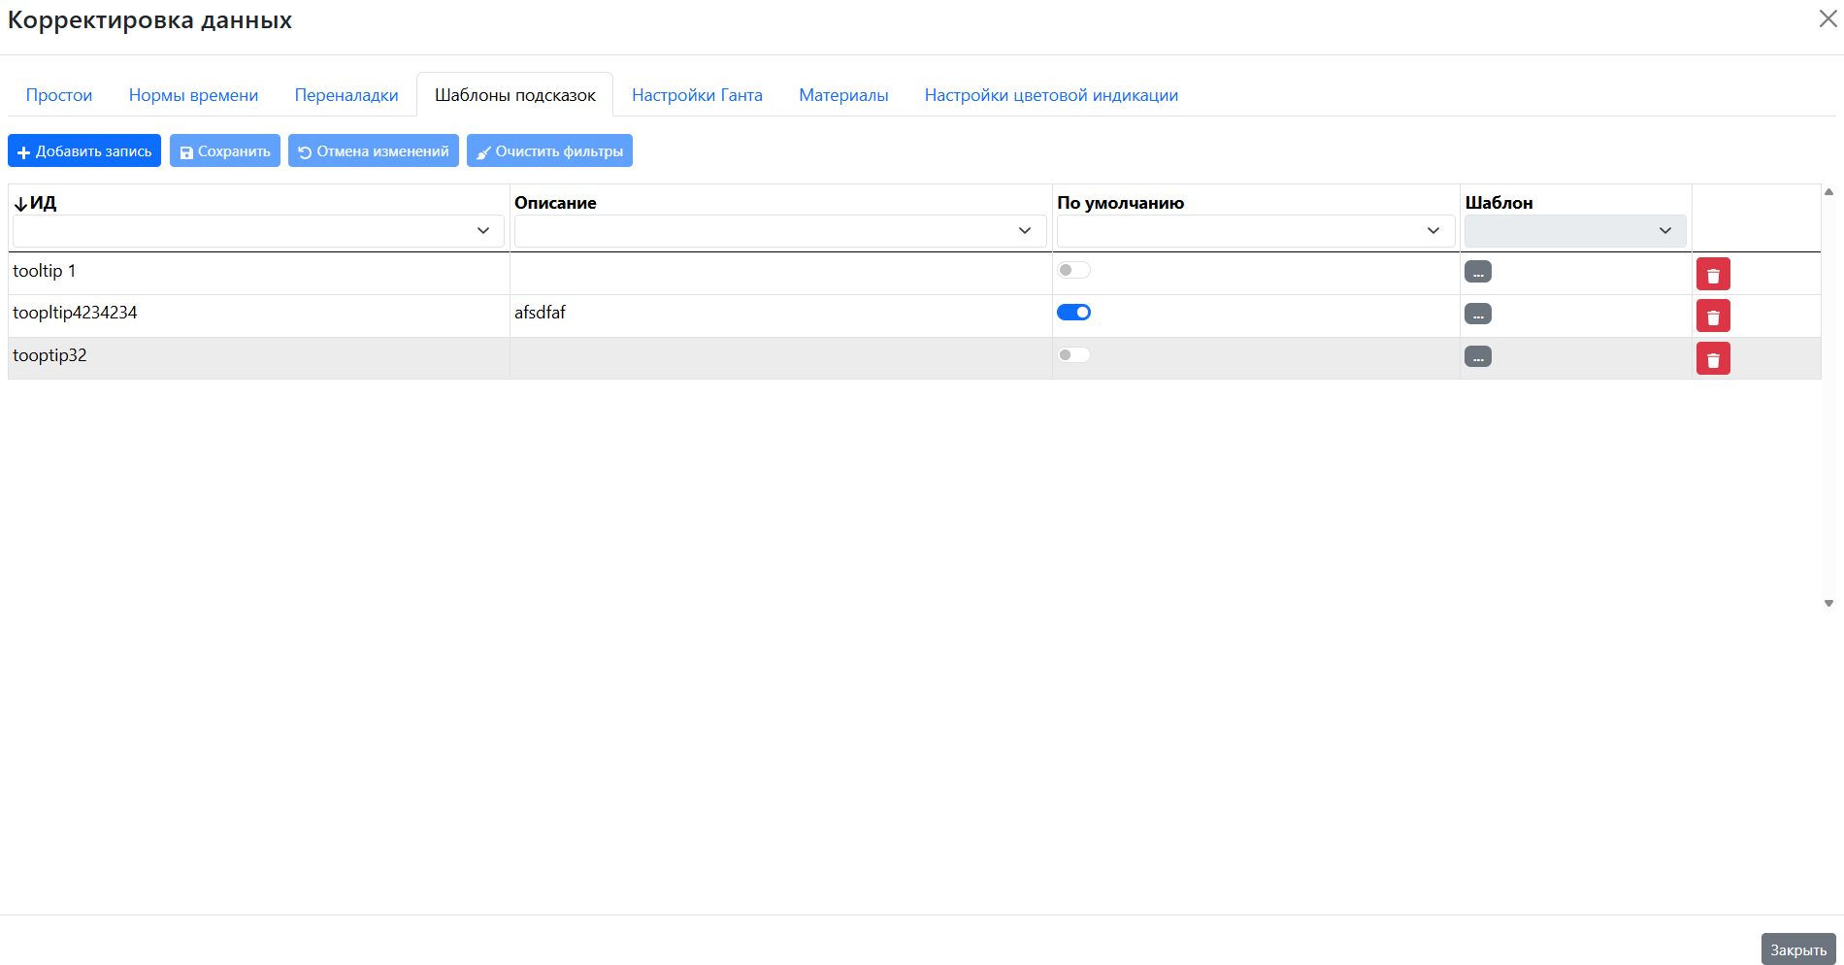Open template ellipsis for toopltip4234234
Screen dimensions: 1844x965
[1477, 315]
